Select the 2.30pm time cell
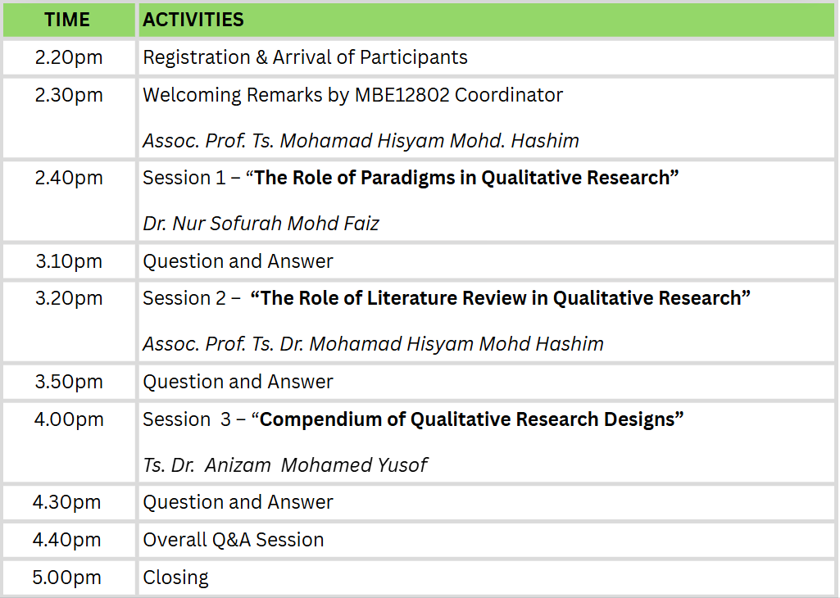The image size is (840, 598). pyautogui.click(x=68, y=95)
